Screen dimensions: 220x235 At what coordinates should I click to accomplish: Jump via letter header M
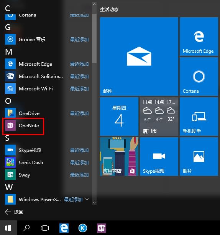tap(9, 52)
